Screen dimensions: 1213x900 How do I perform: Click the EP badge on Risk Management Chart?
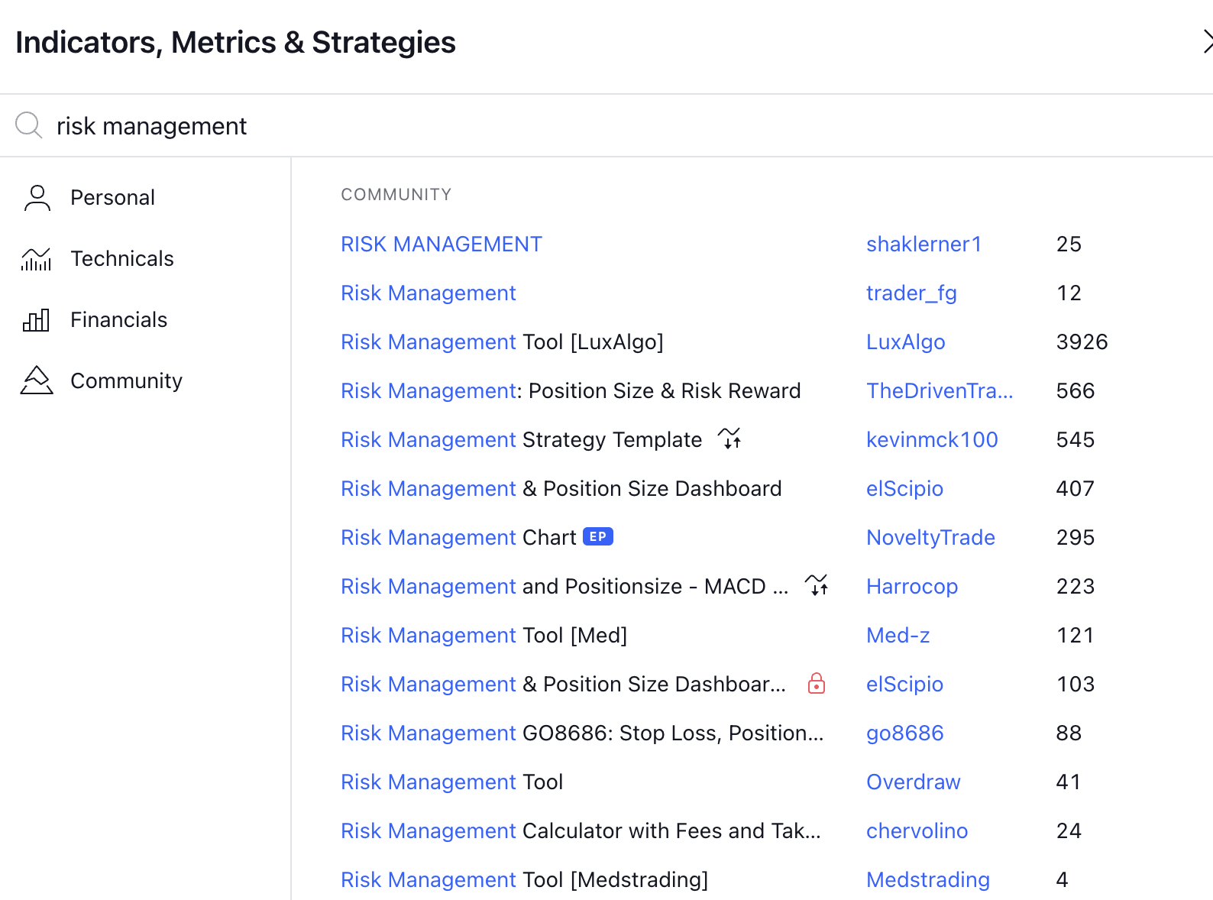click(x=598, y=536)
